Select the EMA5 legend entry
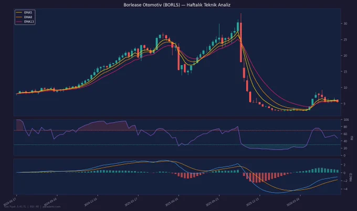This screenshot has width=357, height=211. [x=25, y=13]
